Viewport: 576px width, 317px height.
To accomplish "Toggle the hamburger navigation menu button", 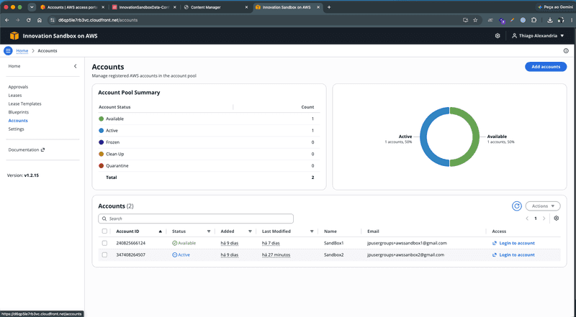I will coord(8,50).
